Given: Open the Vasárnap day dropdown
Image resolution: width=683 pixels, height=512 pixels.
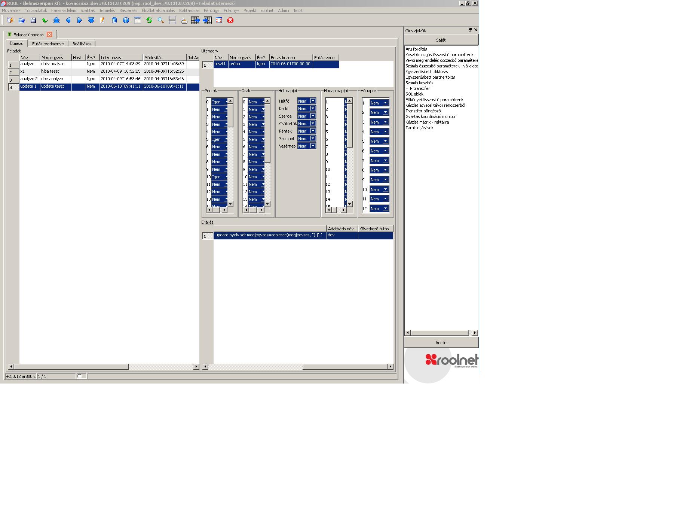Looking at the screenshot, I should click(x=313, y=146).
